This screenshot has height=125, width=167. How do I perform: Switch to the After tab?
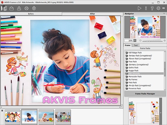coord(92,14)
